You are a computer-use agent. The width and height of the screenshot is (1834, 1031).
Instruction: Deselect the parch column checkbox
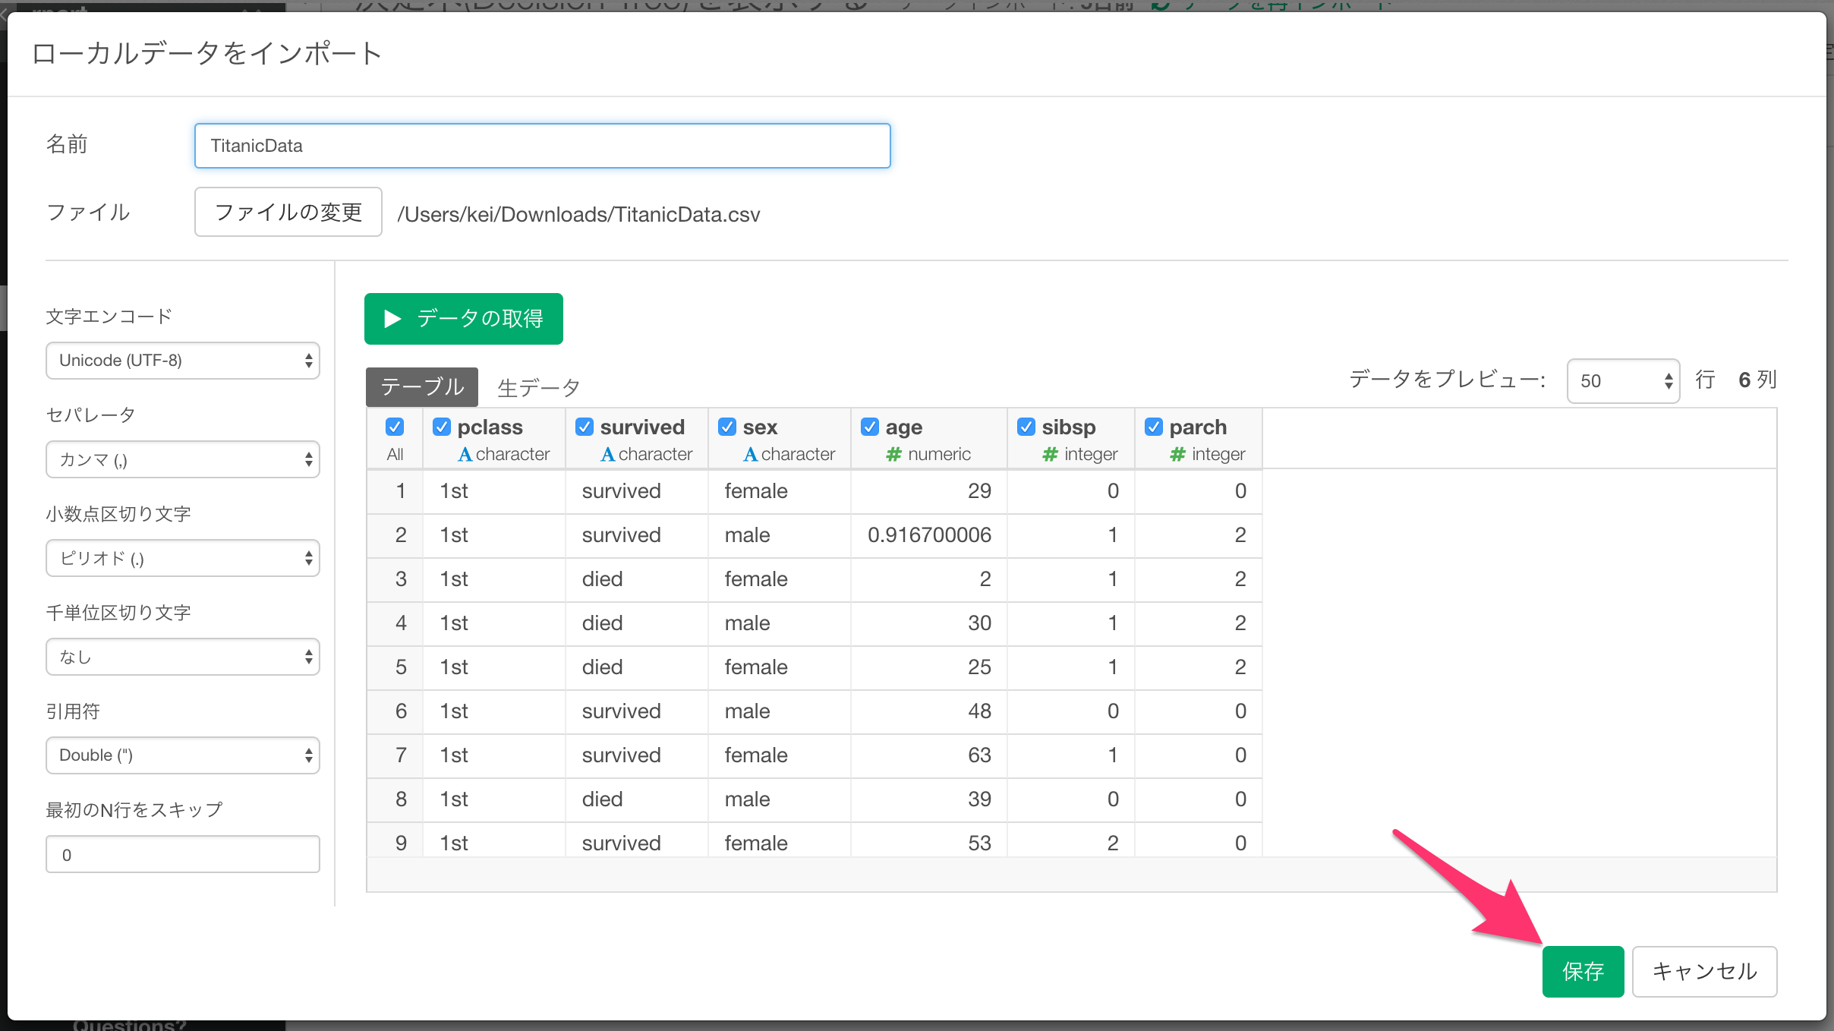[1154, 427]
